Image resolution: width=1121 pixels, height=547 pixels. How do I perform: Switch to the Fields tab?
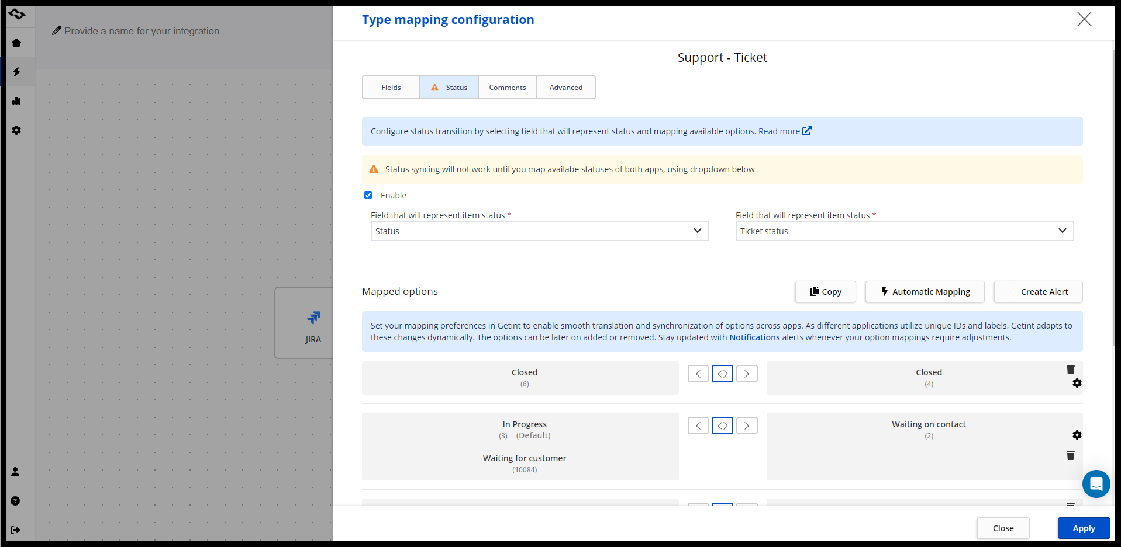click(x=391, y=88)
